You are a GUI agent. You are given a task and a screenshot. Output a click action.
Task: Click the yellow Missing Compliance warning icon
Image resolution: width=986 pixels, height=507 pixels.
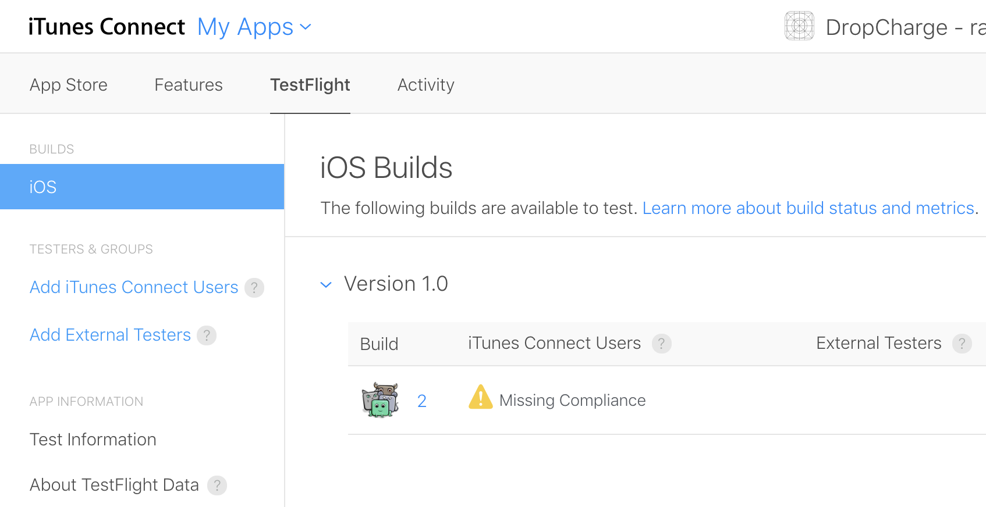(480, 398)
